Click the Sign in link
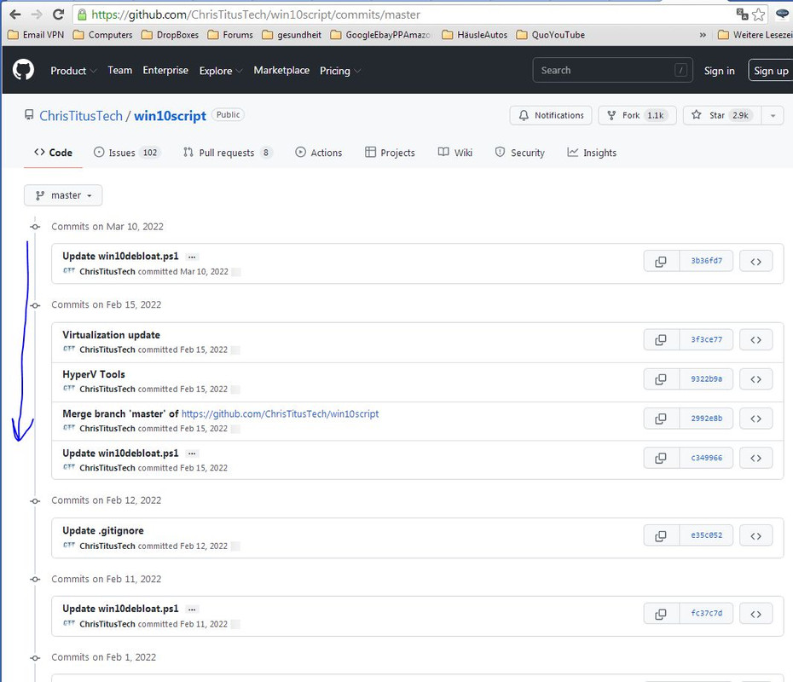 point(719,71)
